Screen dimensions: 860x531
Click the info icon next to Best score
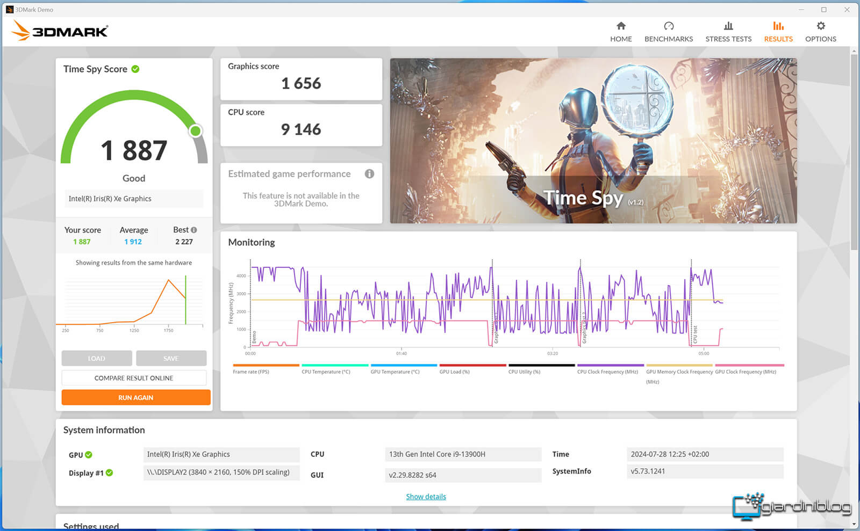(194, 230)
